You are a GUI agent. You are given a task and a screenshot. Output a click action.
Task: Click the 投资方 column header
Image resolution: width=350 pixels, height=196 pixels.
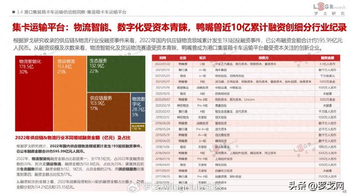[263, 58]
